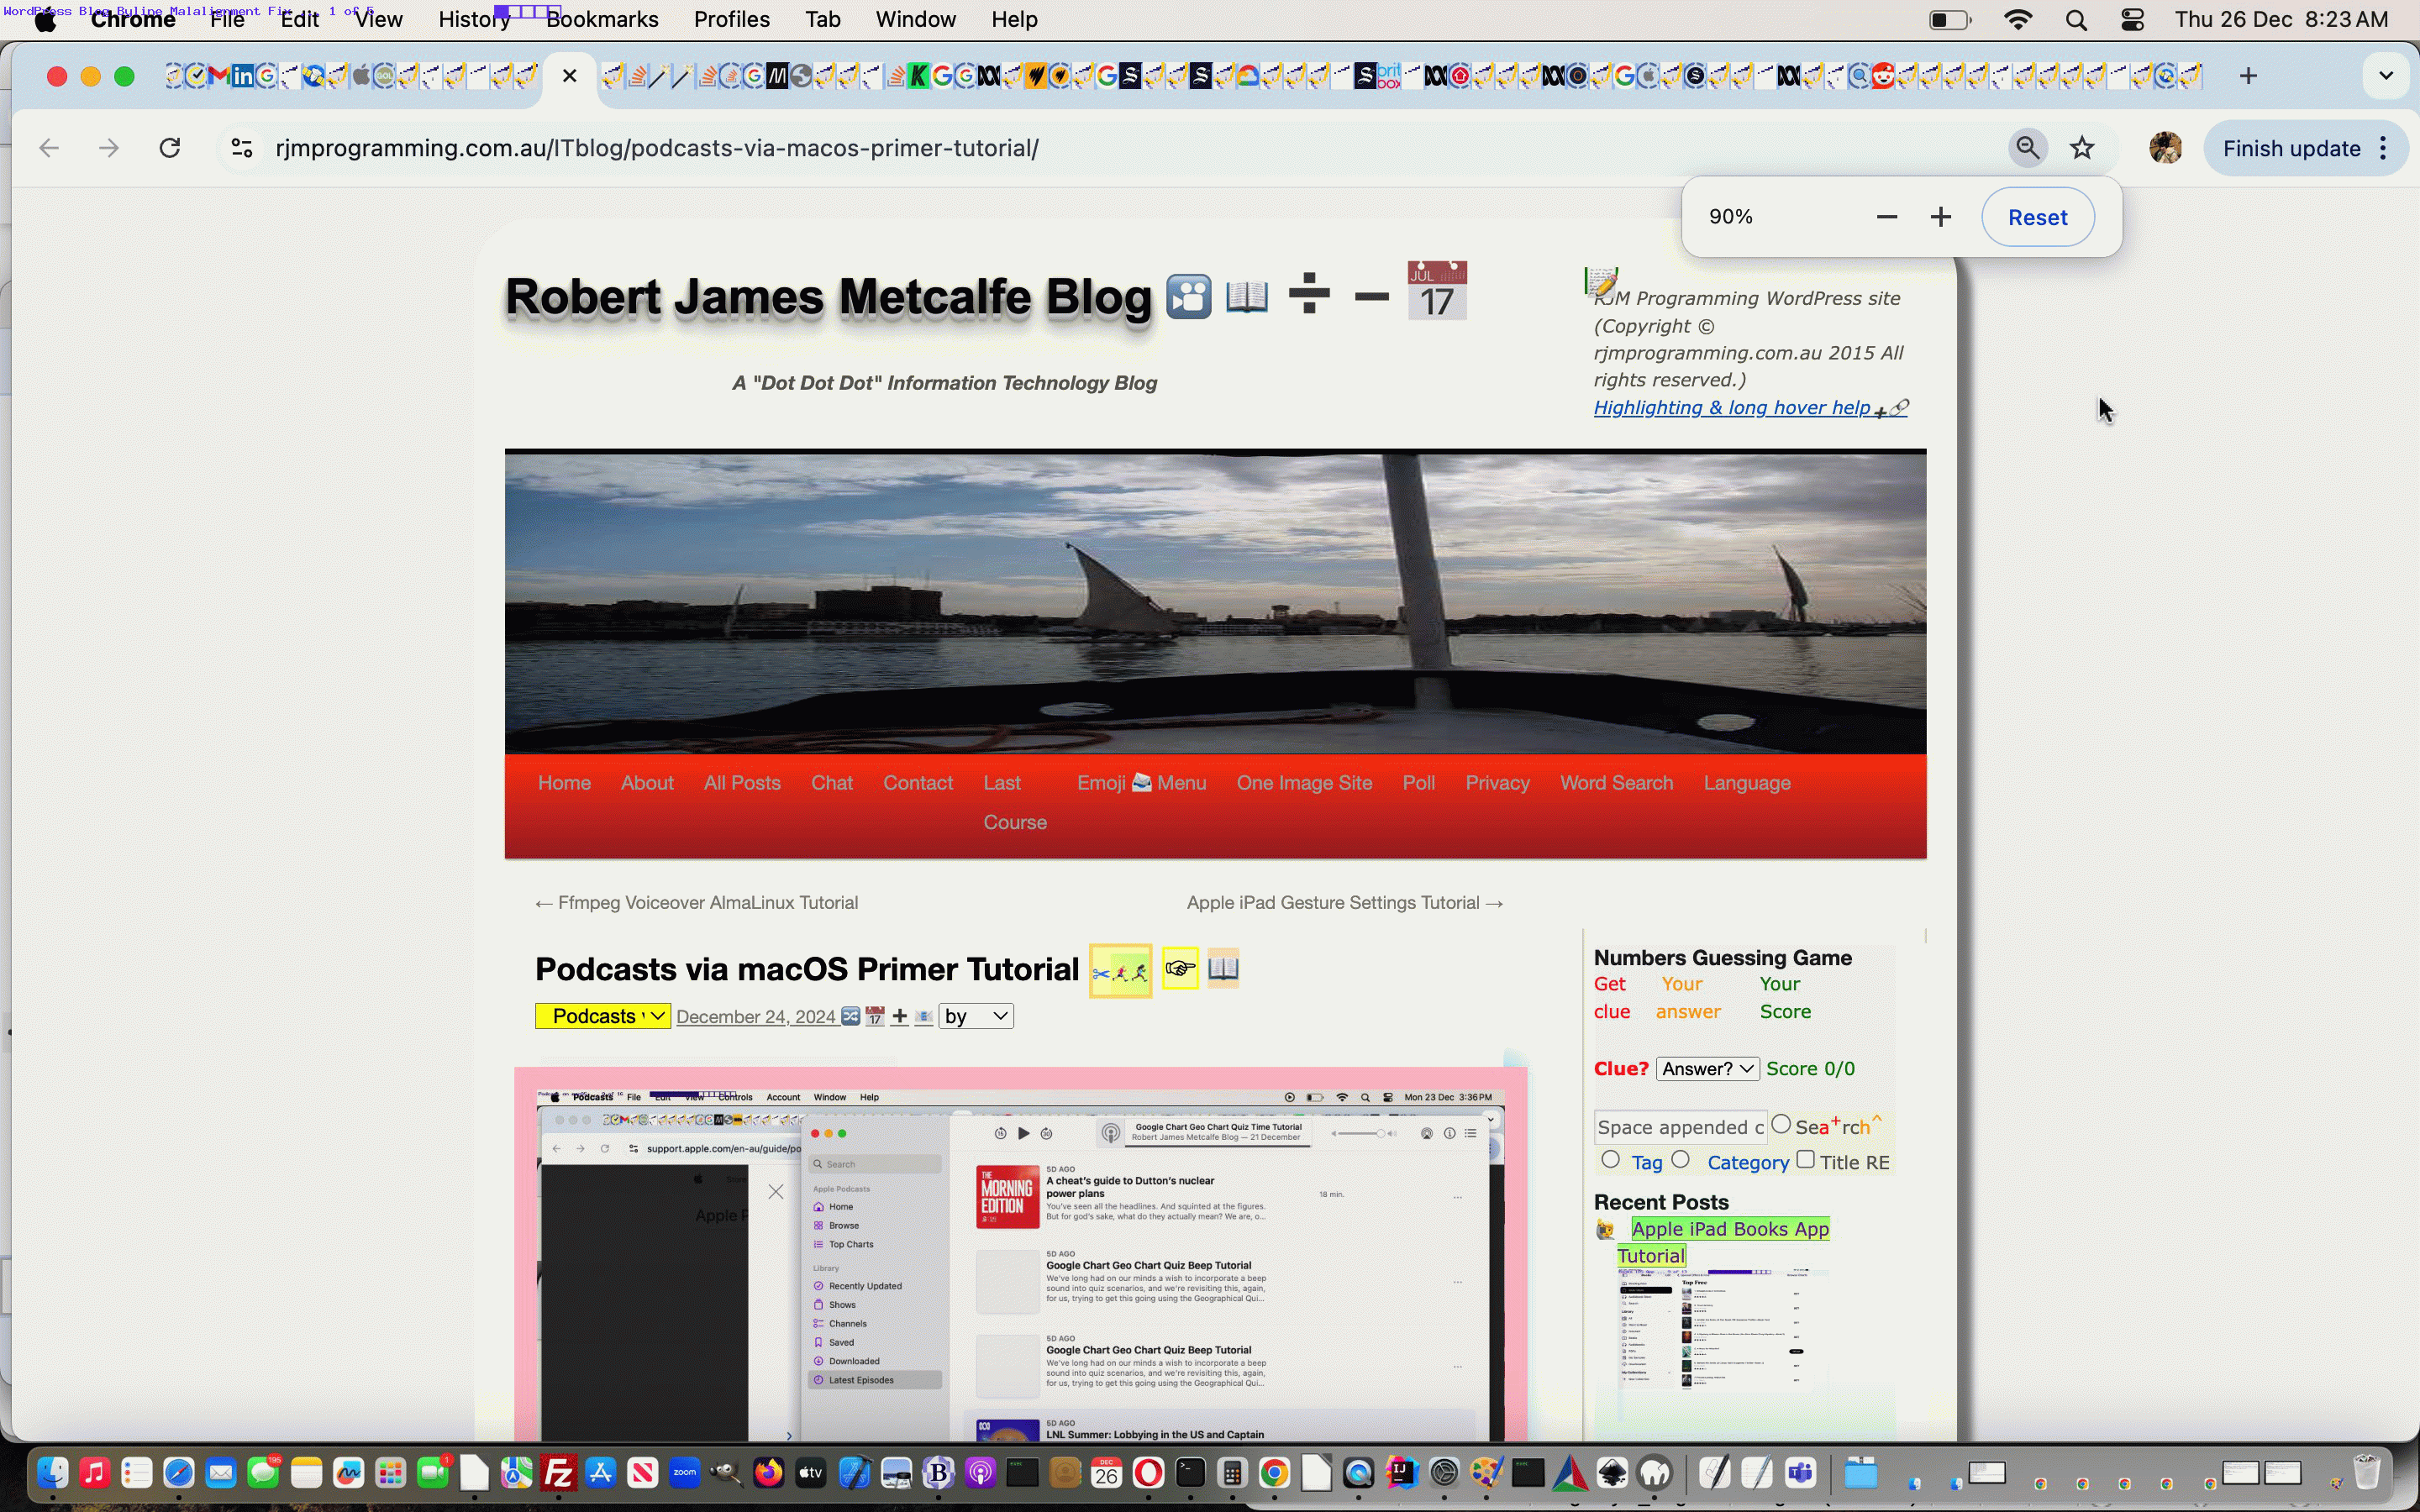Viewport: 2420px width, 1512px height.
Task: Increase zoom with the plus button
Action: [x=1940, y=217]
